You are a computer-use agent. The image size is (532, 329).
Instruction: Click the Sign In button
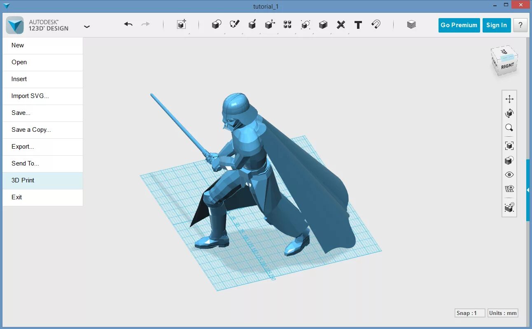click(x=497, y=25)
